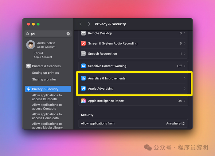Click the Privacy & Security hand icon
This screenshot has width=215, height=156.
point(29,89)
